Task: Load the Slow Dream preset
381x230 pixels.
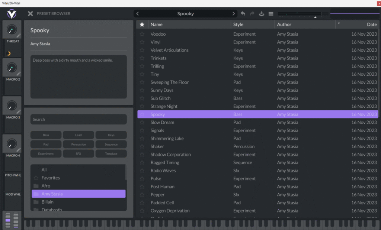Action: (x=257, y=122)
